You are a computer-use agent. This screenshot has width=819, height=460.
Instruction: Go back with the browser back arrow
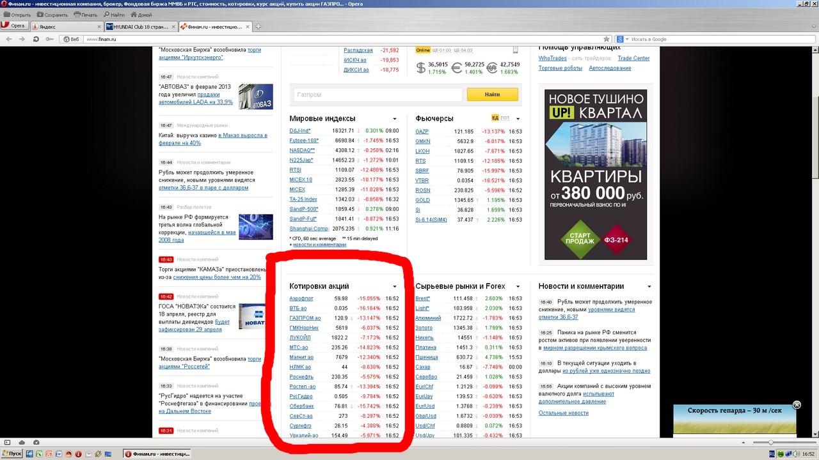coord(9,39)
